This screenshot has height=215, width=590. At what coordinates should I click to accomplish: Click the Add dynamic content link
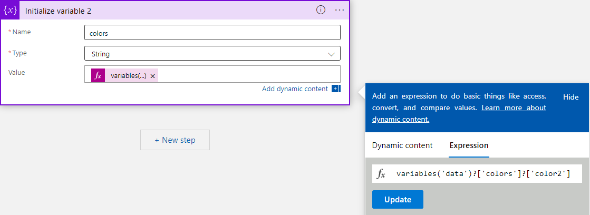[x=295, y=89]
